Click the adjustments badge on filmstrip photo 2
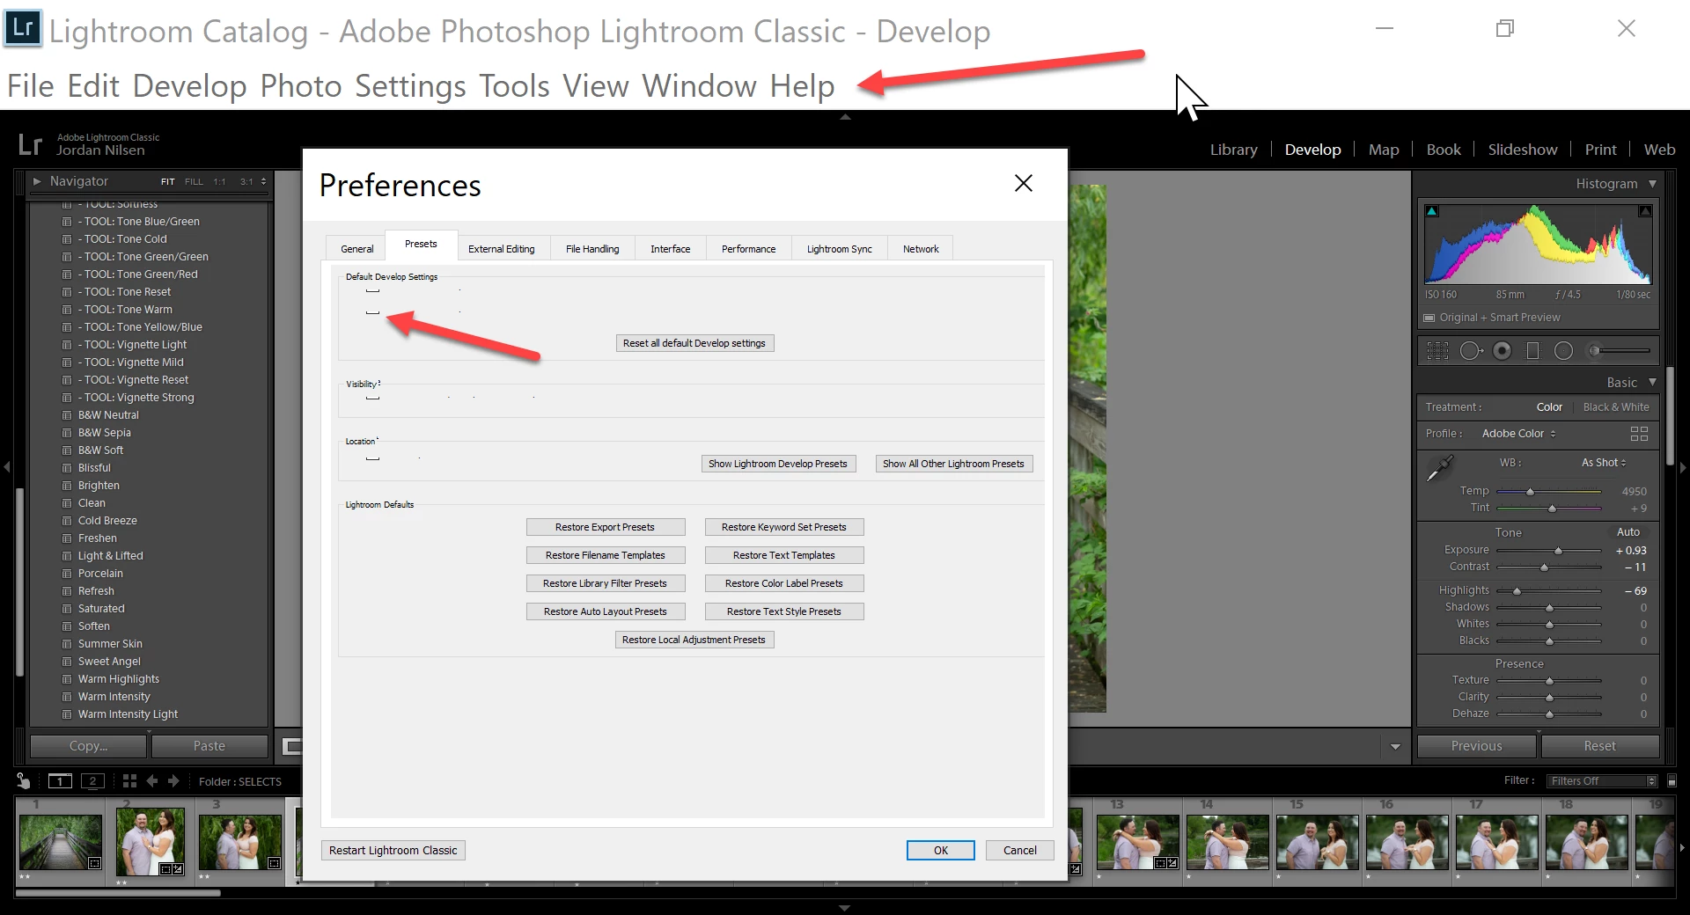Viewport: 1690px width, 915px height. pyautogui.click(x=178, y=869)
